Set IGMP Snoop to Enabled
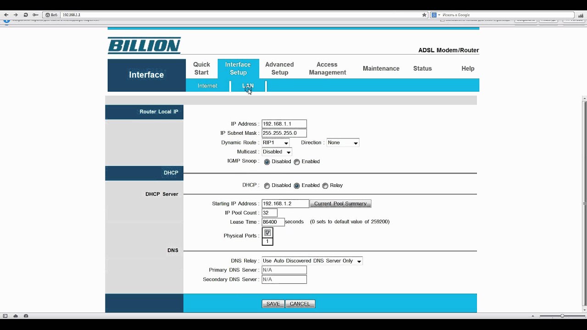587x330 pixels. [297, 162]
